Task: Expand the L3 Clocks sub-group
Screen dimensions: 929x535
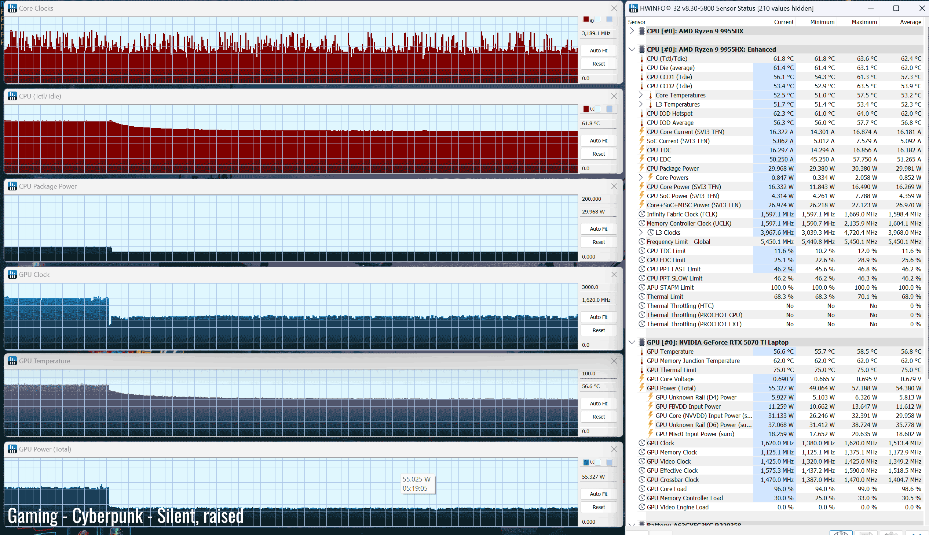Action: pos(641,232)
